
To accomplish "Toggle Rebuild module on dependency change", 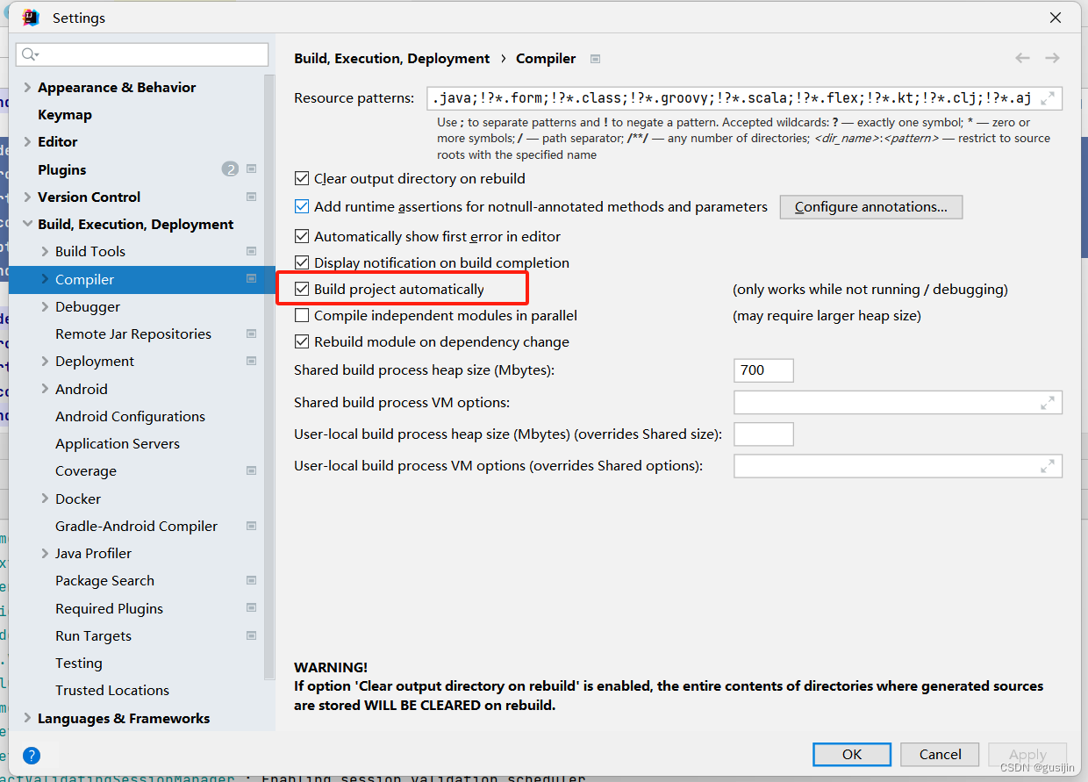I will (x=302, y=341).
